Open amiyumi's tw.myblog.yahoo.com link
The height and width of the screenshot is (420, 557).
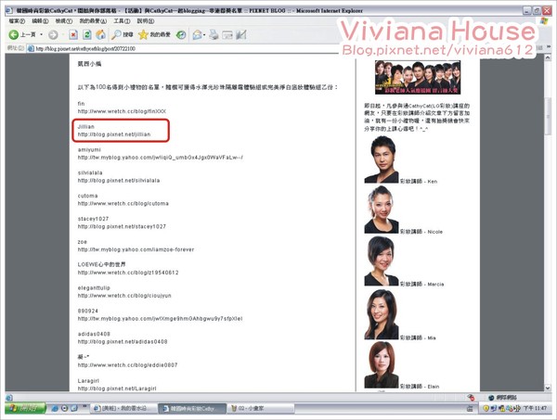161,158
